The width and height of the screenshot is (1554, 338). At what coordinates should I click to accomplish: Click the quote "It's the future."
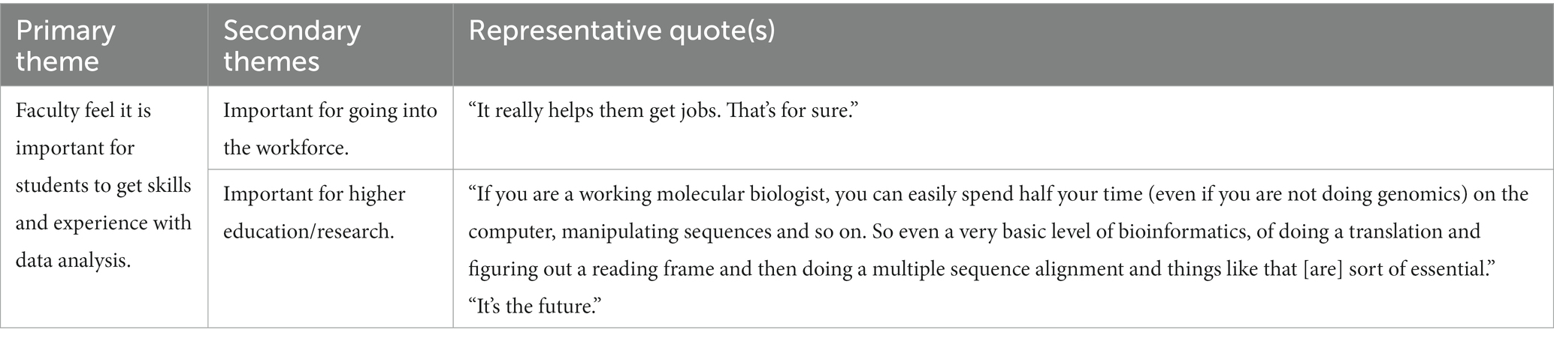(x=537, y=307)
